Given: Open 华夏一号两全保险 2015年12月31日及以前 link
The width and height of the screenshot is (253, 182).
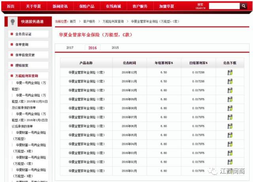Looking at the screenshot, I should [x=30, y=101].
